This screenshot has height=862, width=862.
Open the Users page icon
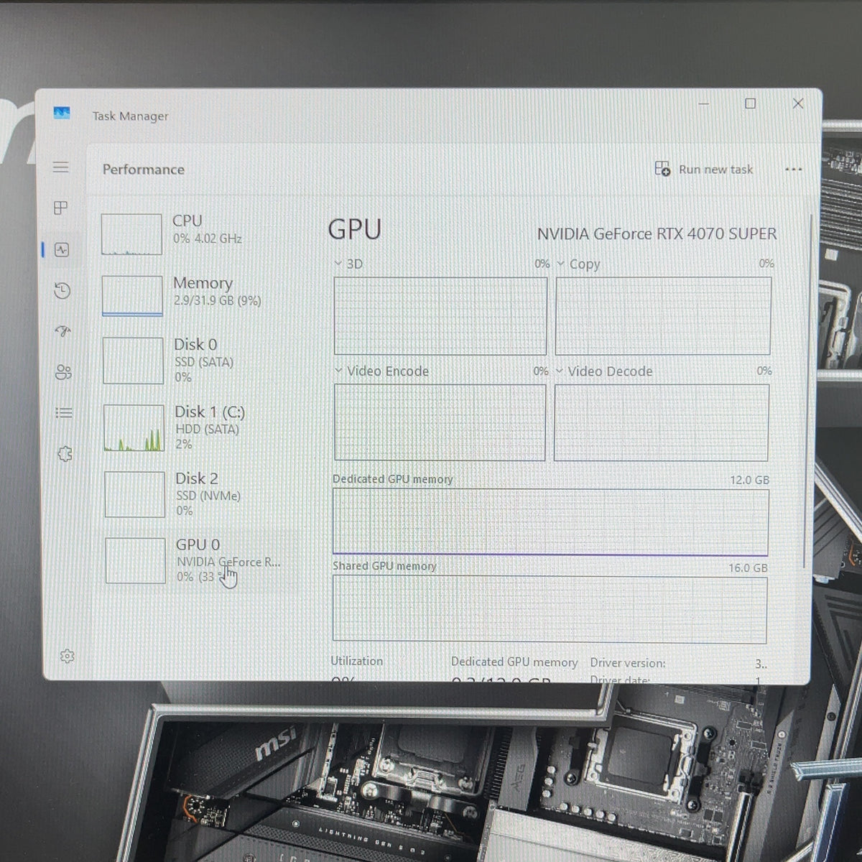(63, 372)
